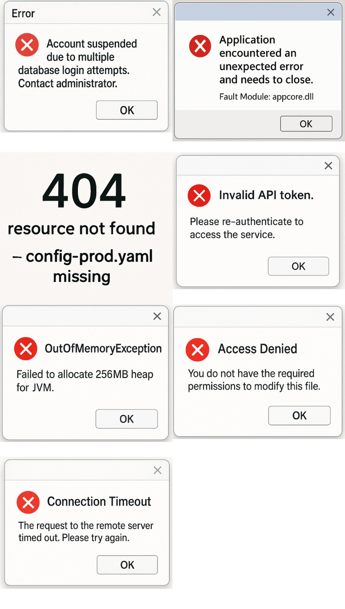This screenshot has height=609, width=345.
Task: Click the error badge next to appcore.dll fault message
Action: click(x=200, y=46)
